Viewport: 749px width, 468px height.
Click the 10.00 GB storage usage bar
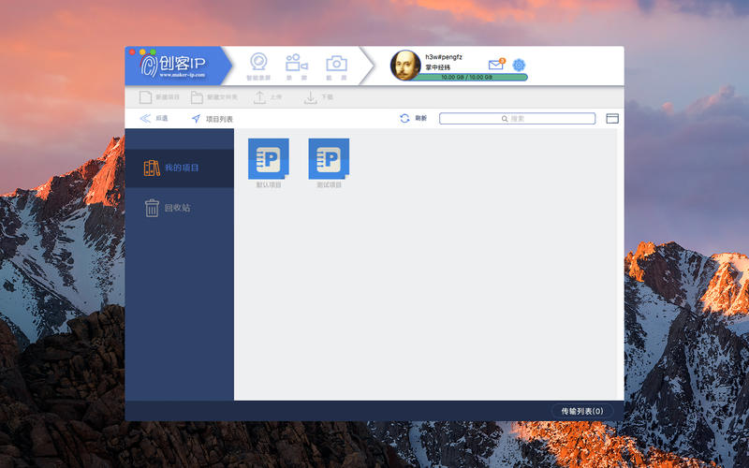coord(467,77)
